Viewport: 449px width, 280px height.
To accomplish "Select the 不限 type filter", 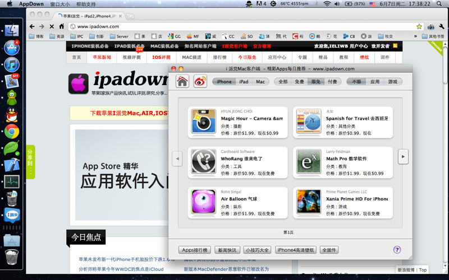I will [356, 82].
